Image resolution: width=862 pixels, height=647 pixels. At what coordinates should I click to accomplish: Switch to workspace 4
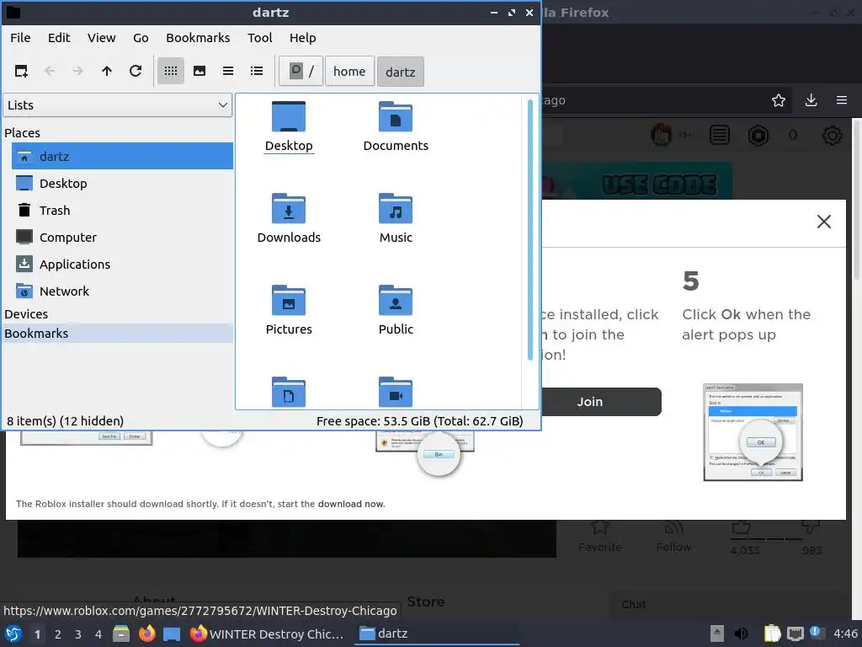(x=98, y=634)
